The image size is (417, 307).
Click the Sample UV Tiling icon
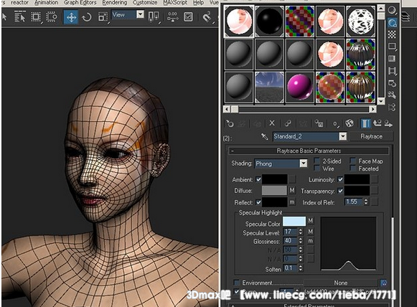[x=392, y=47]
